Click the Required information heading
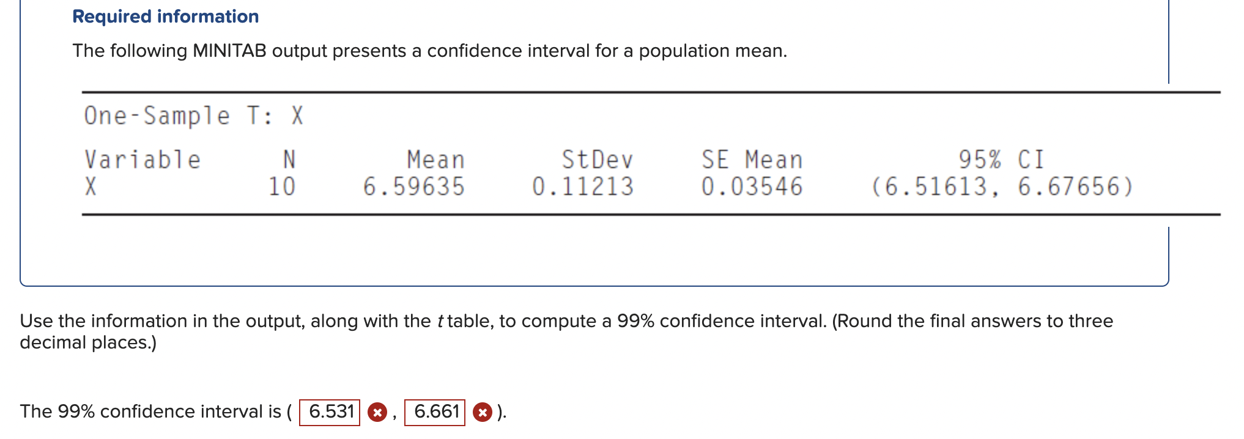Image resolution: width=1244 pixels, height=439 pixels. [x=164, y=17]
